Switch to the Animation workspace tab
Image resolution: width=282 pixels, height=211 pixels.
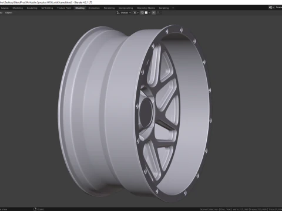click(x=94, y=8)
